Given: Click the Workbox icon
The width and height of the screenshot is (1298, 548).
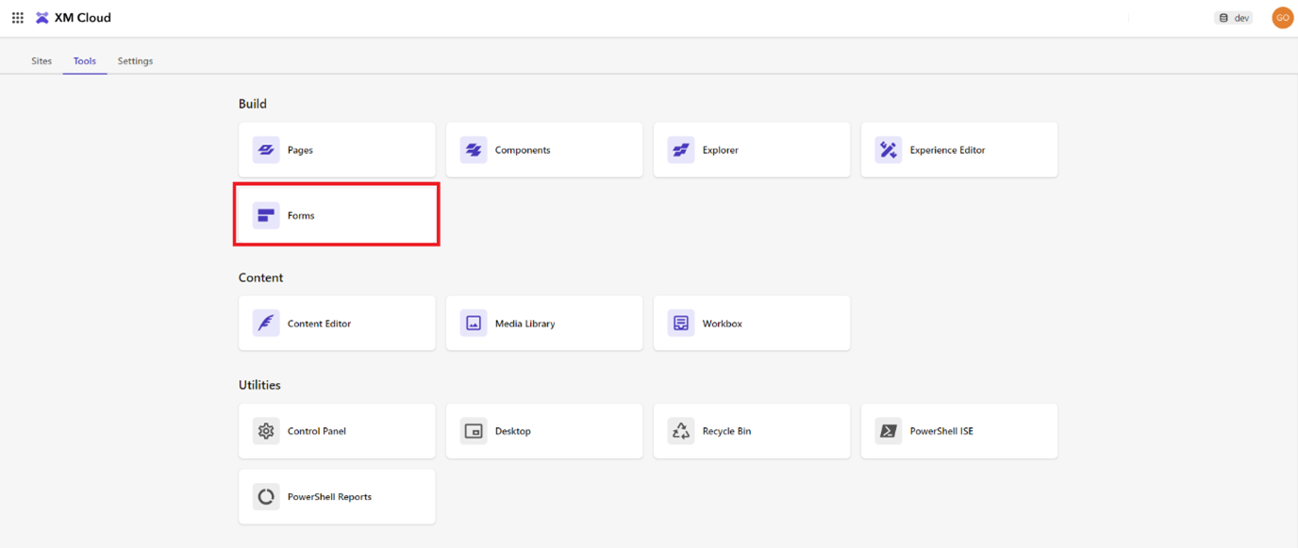Looking at the screenshot, I should (681, 324).
